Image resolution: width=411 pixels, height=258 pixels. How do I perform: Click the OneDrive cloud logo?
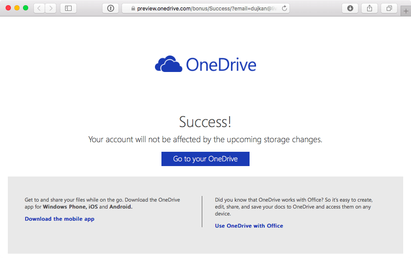(x=168, y=64)
